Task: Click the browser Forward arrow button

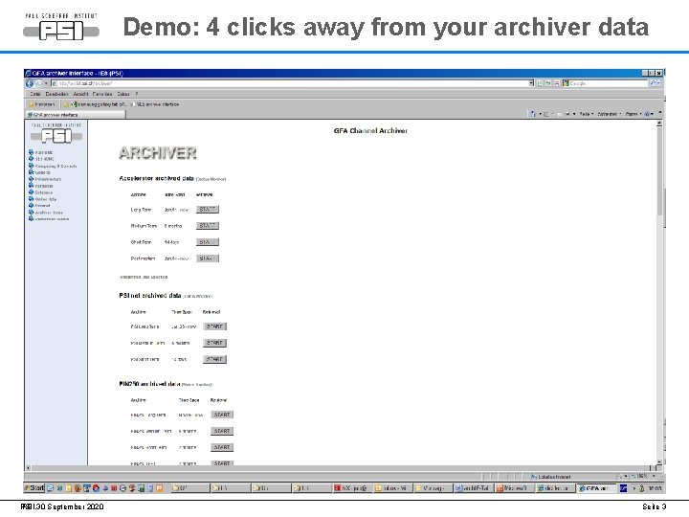Action: [38, 83]
